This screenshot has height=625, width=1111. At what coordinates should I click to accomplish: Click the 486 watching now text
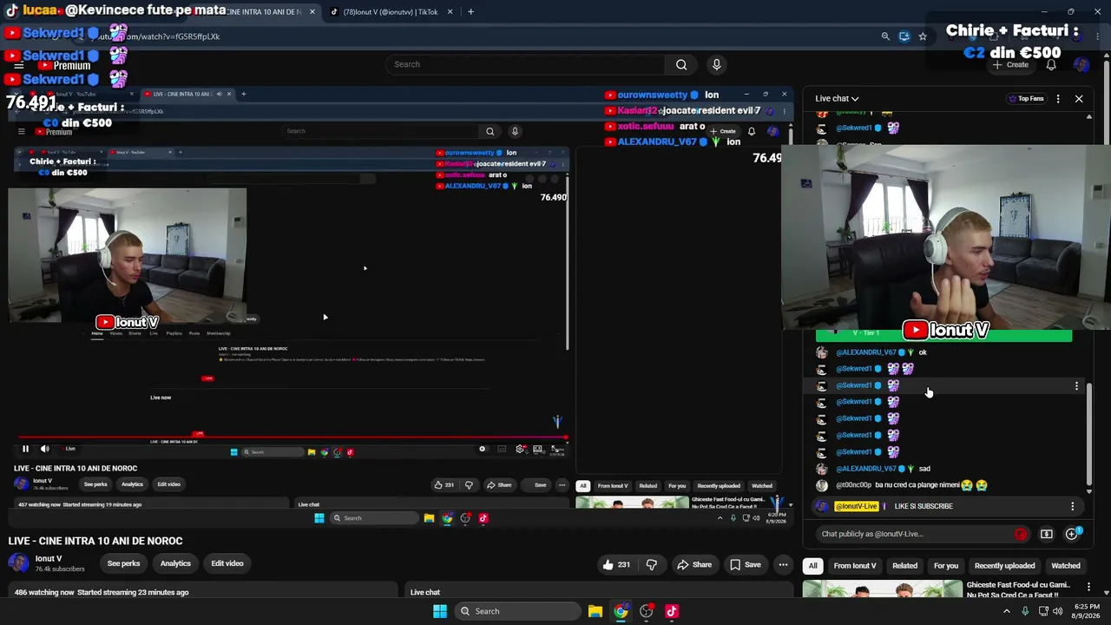[44, 592]
